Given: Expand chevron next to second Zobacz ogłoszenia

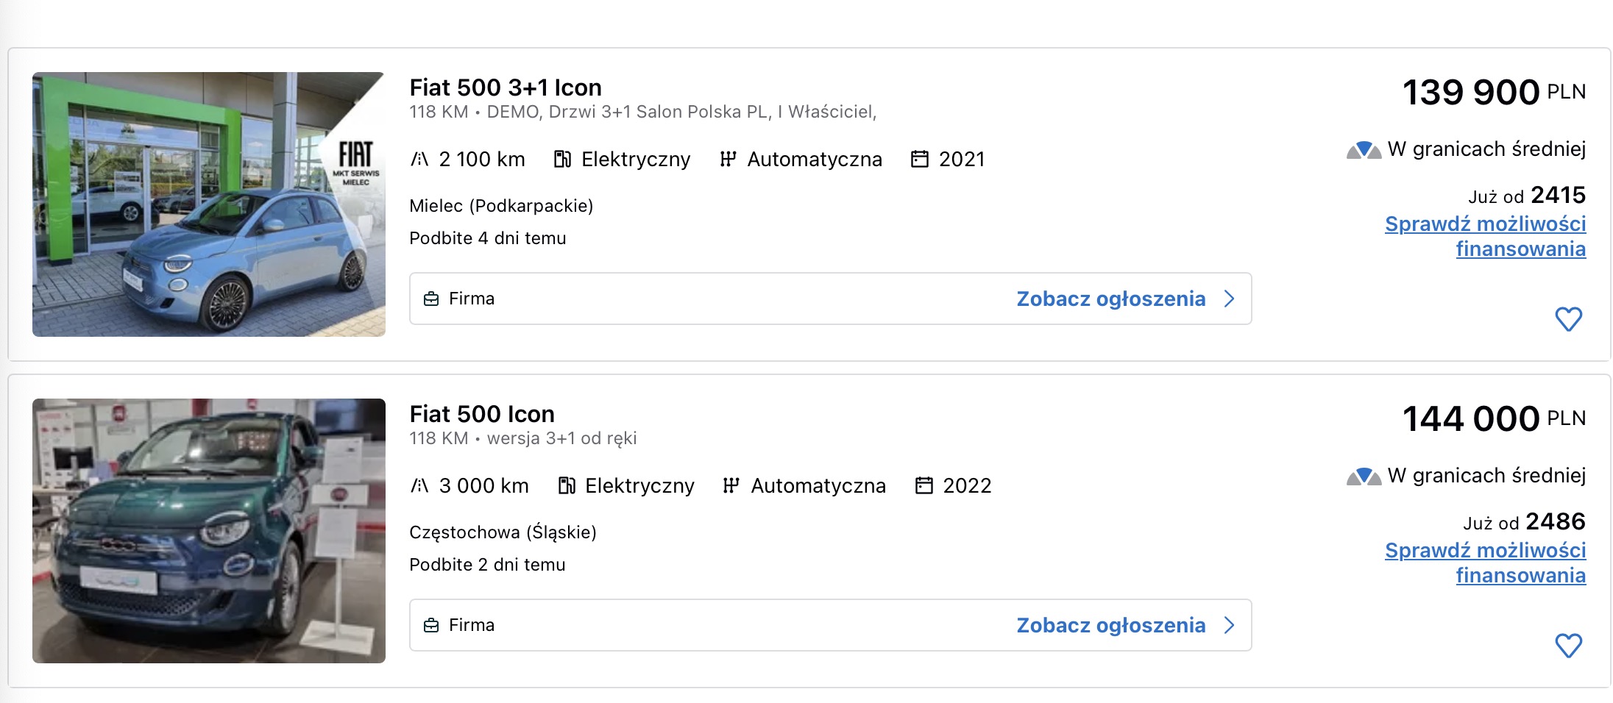Looking at the screenshot, I should coord(1229,625).
